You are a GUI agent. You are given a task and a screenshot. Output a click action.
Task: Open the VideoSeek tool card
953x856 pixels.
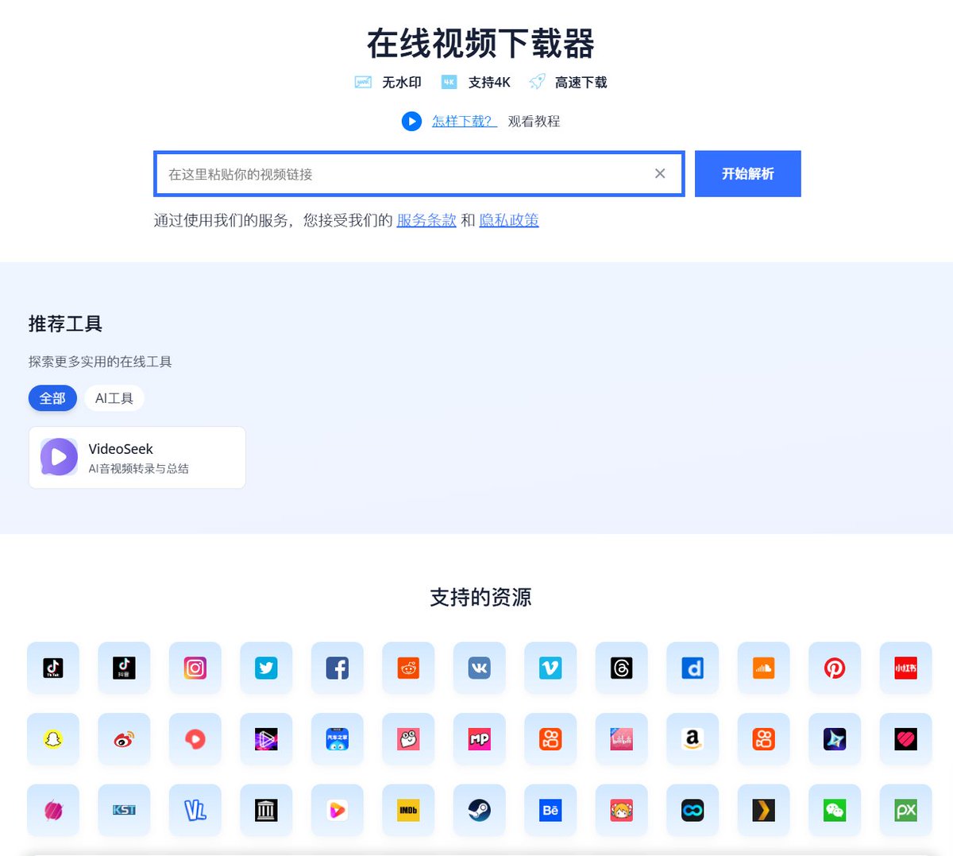click(x=137, y=458)
